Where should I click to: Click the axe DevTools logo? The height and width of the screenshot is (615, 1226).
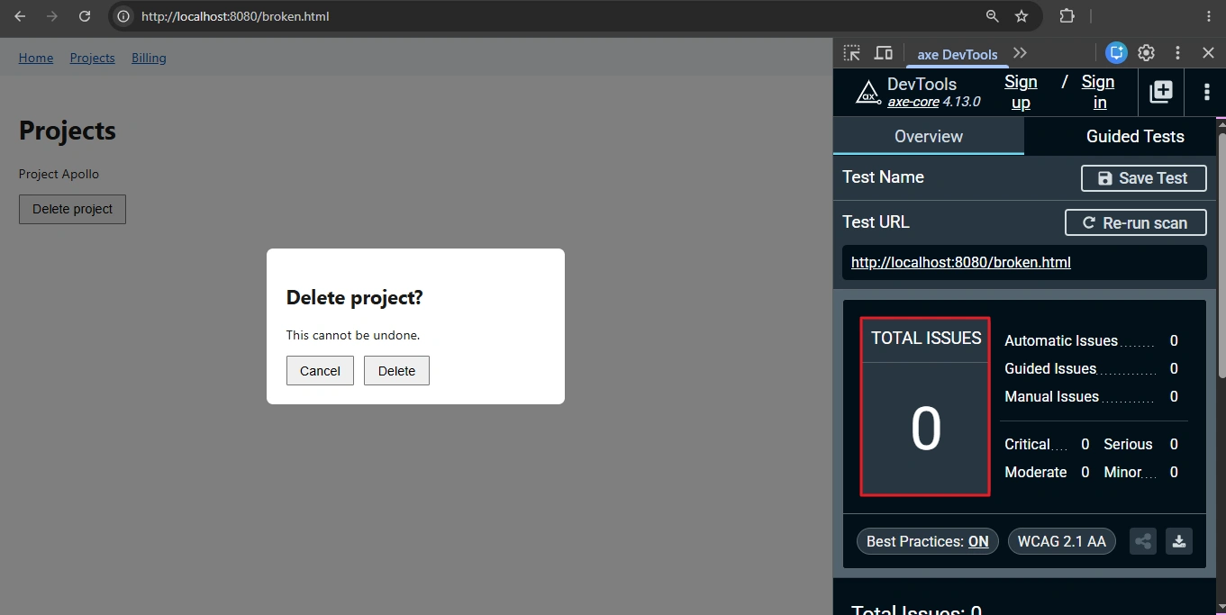click(x=867, y=92)
